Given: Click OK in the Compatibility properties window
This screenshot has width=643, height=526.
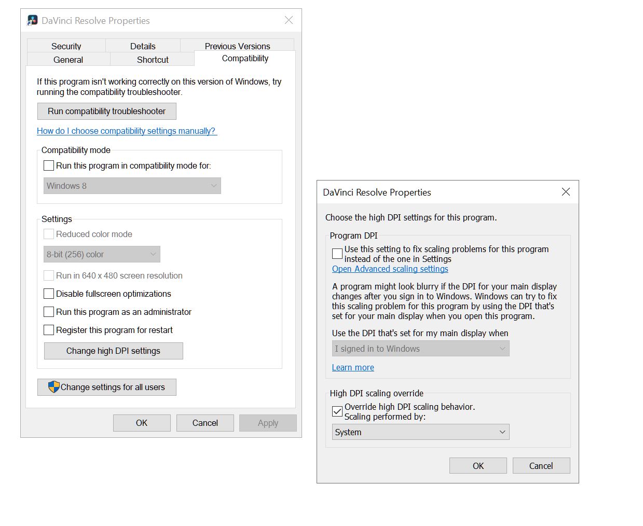Looking at the screenshot, I should 142,423.
